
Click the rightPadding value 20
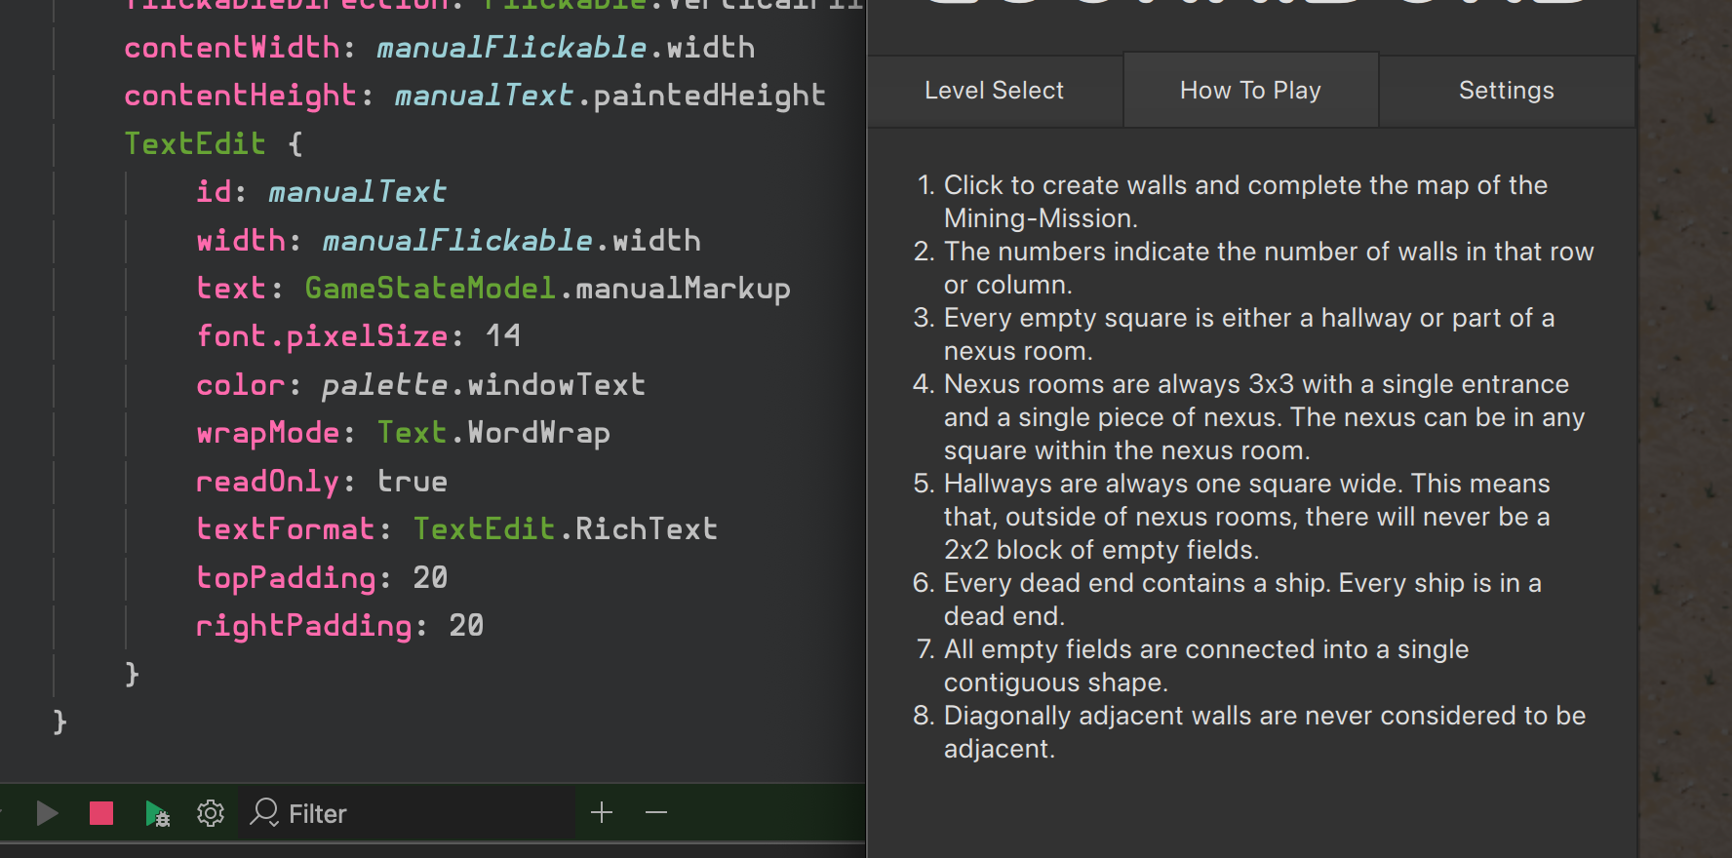tap(465, 625)
